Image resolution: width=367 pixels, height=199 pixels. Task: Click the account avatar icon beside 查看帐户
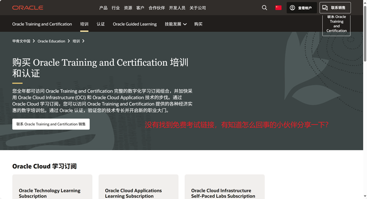[x=292, y=8]
